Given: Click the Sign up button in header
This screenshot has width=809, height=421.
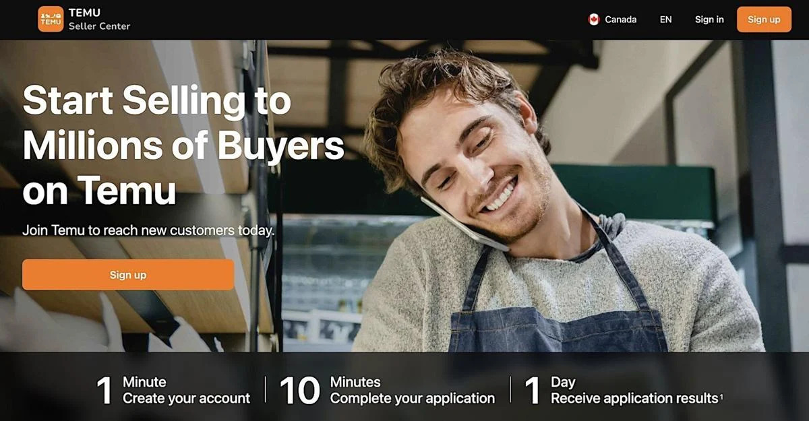Looking at the screenshot, I should 764,20.
